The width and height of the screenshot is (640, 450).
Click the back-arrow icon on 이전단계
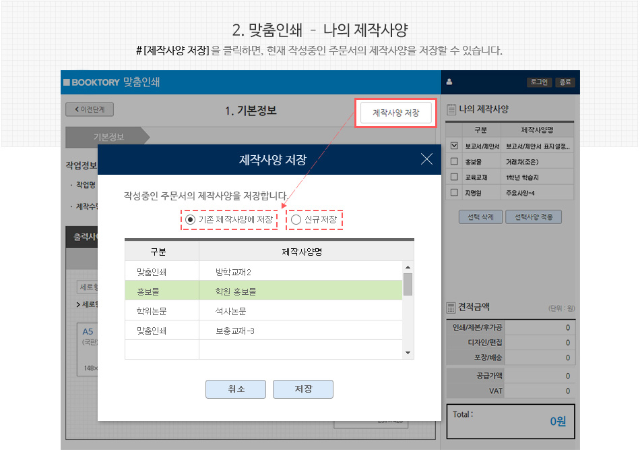click(75, 109)
